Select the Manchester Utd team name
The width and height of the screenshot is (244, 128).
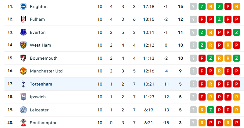(46, 71)
